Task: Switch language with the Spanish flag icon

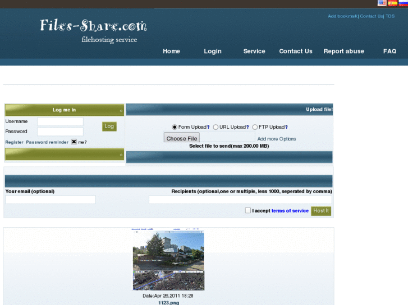Action: click(x=393, y=3)
